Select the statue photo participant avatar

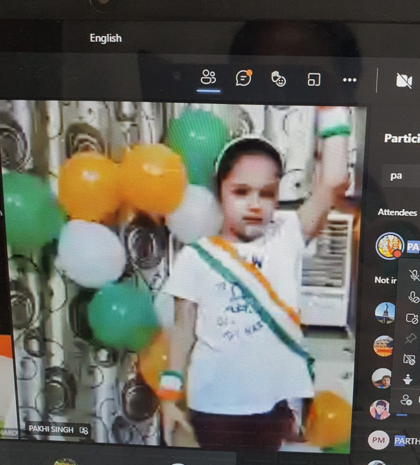385,313
